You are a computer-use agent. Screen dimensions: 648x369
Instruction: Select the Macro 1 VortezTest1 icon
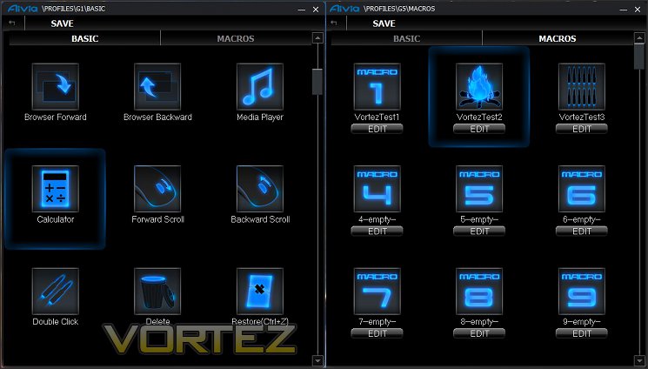(377, 86)
